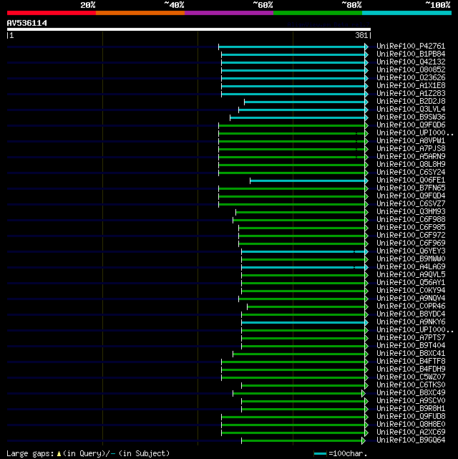This screenshot has width=458, height=459.
Task: Select the UniRef100_B8XC41 label
Action: [411, 353]
